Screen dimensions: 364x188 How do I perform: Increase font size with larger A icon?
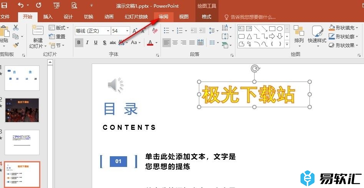134,31
